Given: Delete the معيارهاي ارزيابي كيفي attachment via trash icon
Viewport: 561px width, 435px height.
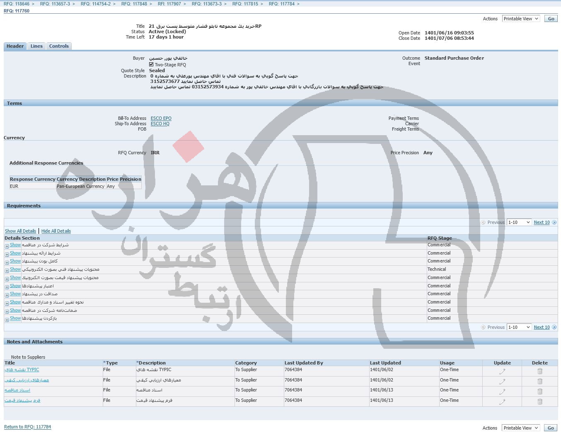Looking at the screenshot, I should tap(540, 382).
